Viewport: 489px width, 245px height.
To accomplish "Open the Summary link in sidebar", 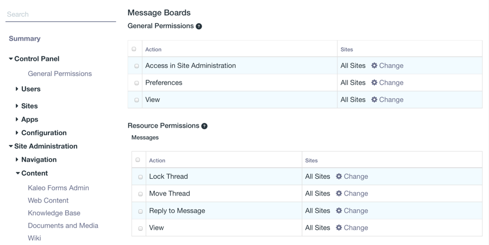I will tap(24, 39).
